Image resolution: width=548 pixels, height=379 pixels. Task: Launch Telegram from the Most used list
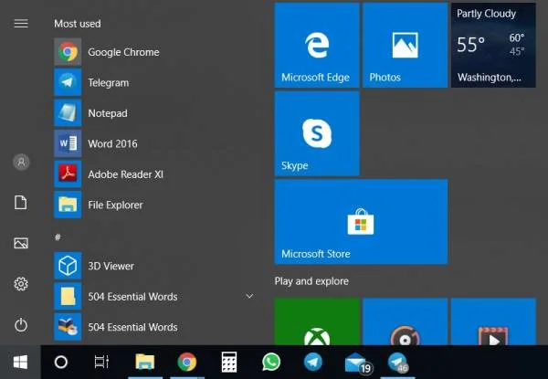[153, 82]
